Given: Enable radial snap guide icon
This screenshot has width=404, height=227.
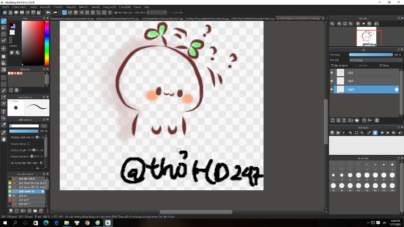Looking at the screenshot, I should [x=87, y=12].
